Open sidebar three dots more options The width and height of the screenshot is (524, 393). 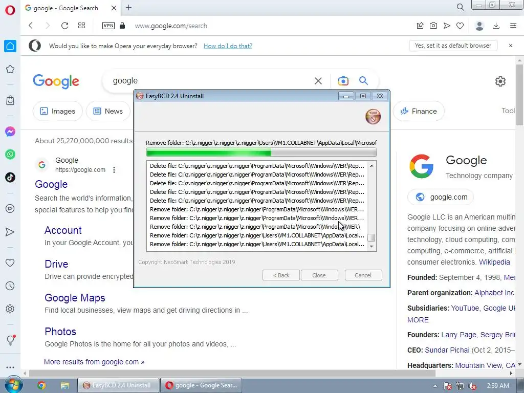10,367
